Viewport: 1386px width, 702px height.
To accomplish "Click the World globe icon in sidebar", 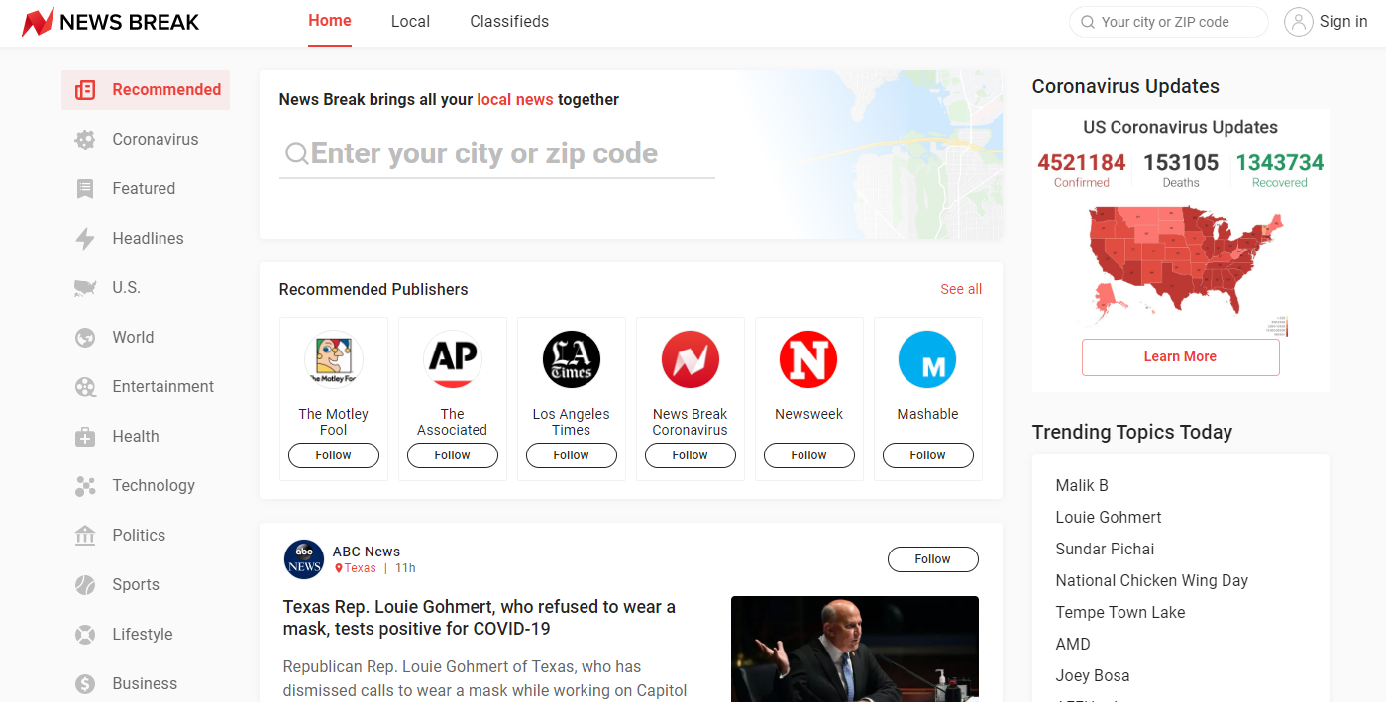I will (x=85, y=338).
